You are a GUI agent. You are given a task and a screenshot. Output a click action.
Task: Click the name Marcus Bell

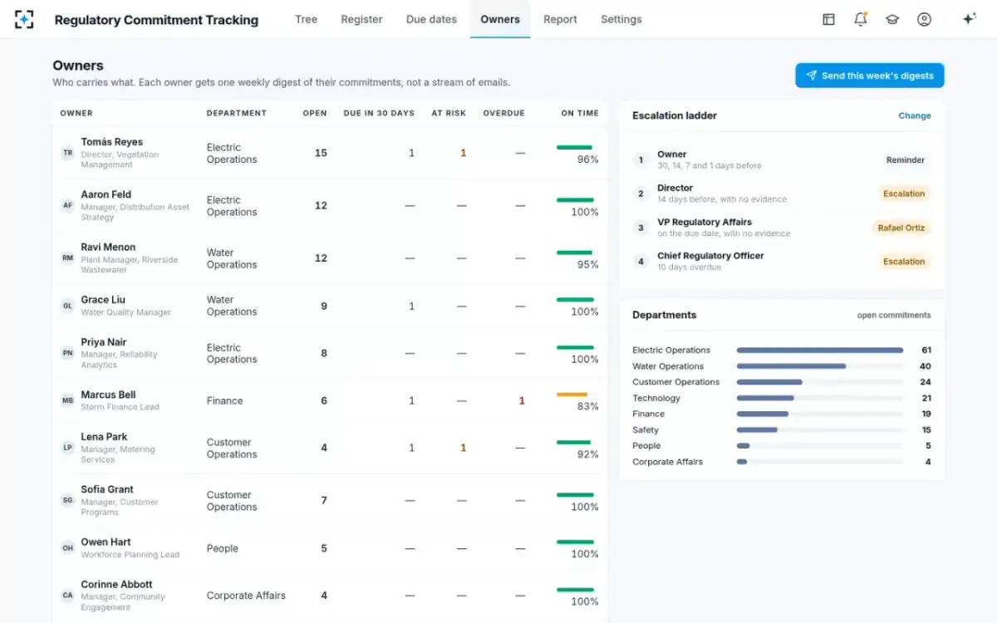pyautogui.click(x=108, y=395)
